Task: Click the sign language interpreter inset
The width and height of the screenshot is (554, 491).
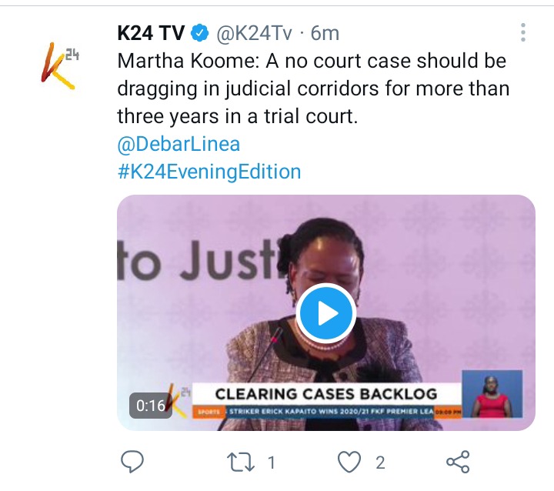Action: (x=492, y=394)
